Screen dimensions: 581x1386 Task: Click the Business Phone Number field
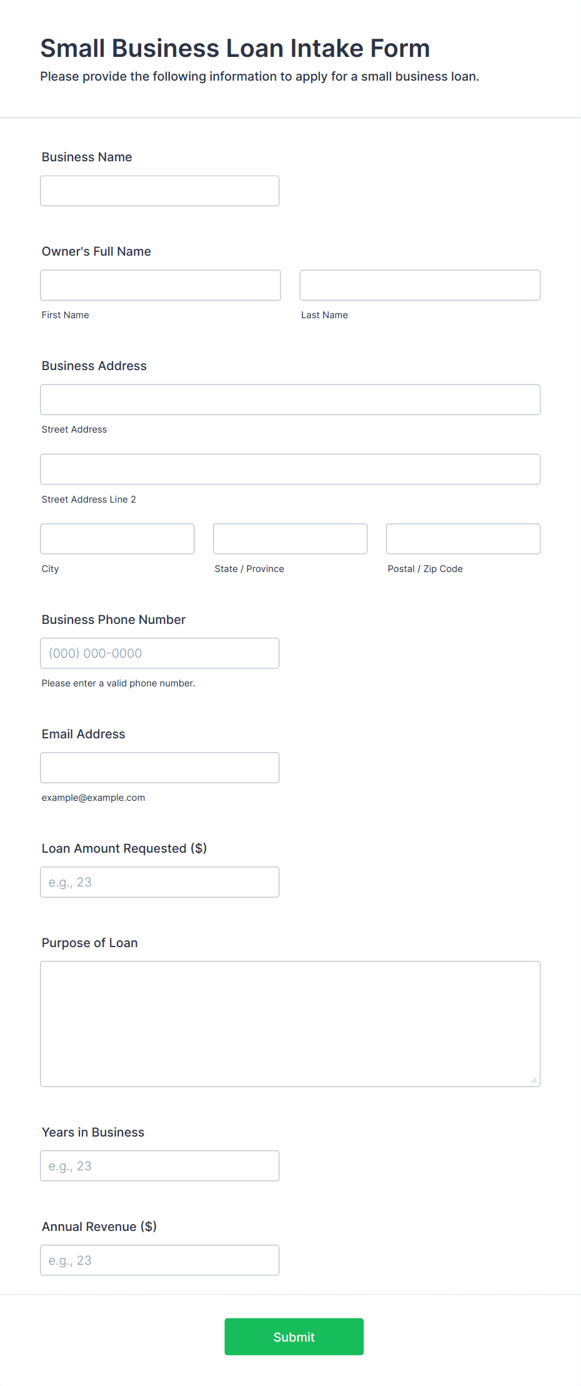159,653
